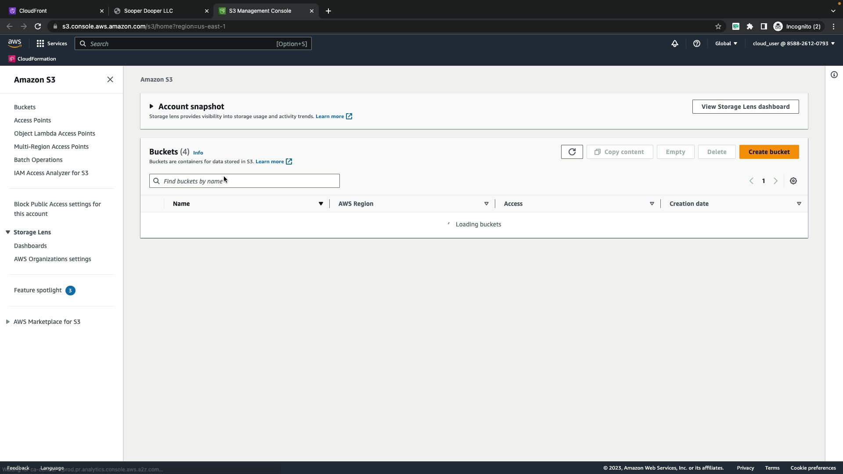
Task: Open AWS notifications bell icon
Action: click(674, 43)
